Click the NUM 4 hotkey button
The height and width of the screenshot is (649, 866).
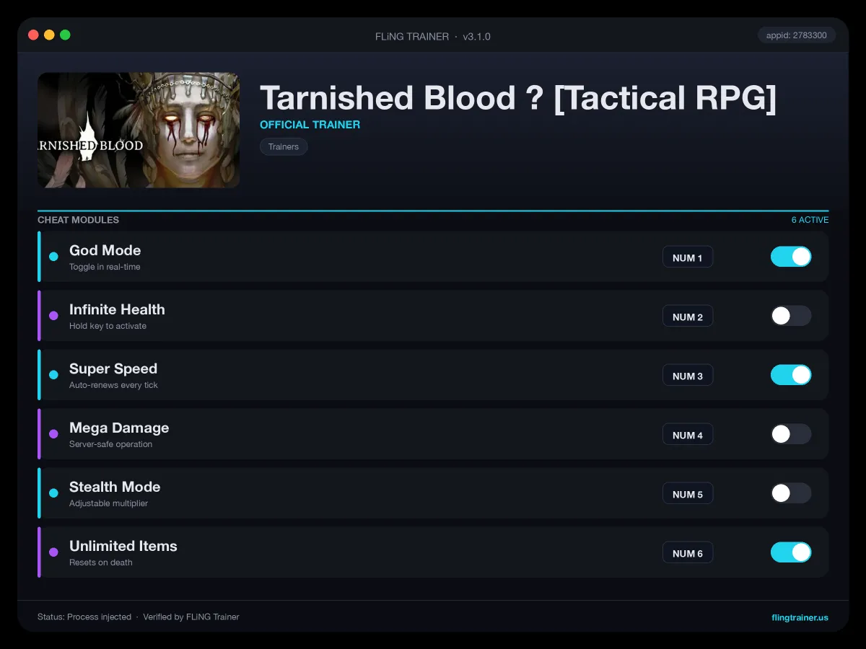tap(688, 435)
